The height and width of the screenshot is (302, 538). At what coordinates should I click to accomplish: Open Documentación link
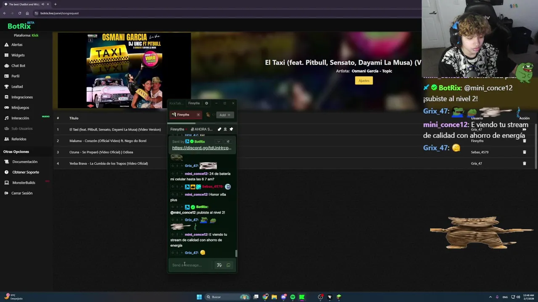point(25,161)
